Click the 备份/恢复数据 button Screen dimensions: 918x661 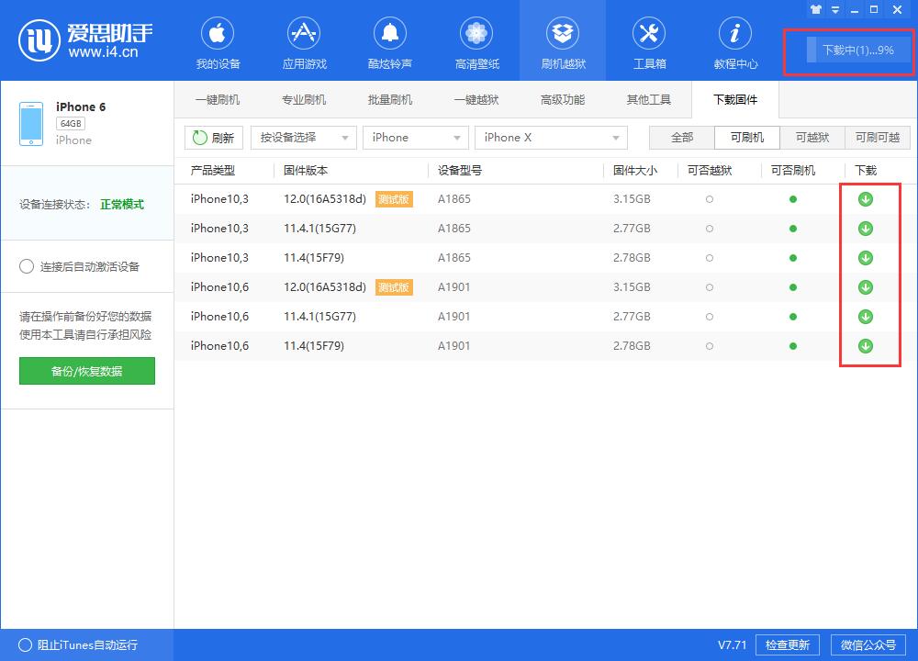click(86, 371)
